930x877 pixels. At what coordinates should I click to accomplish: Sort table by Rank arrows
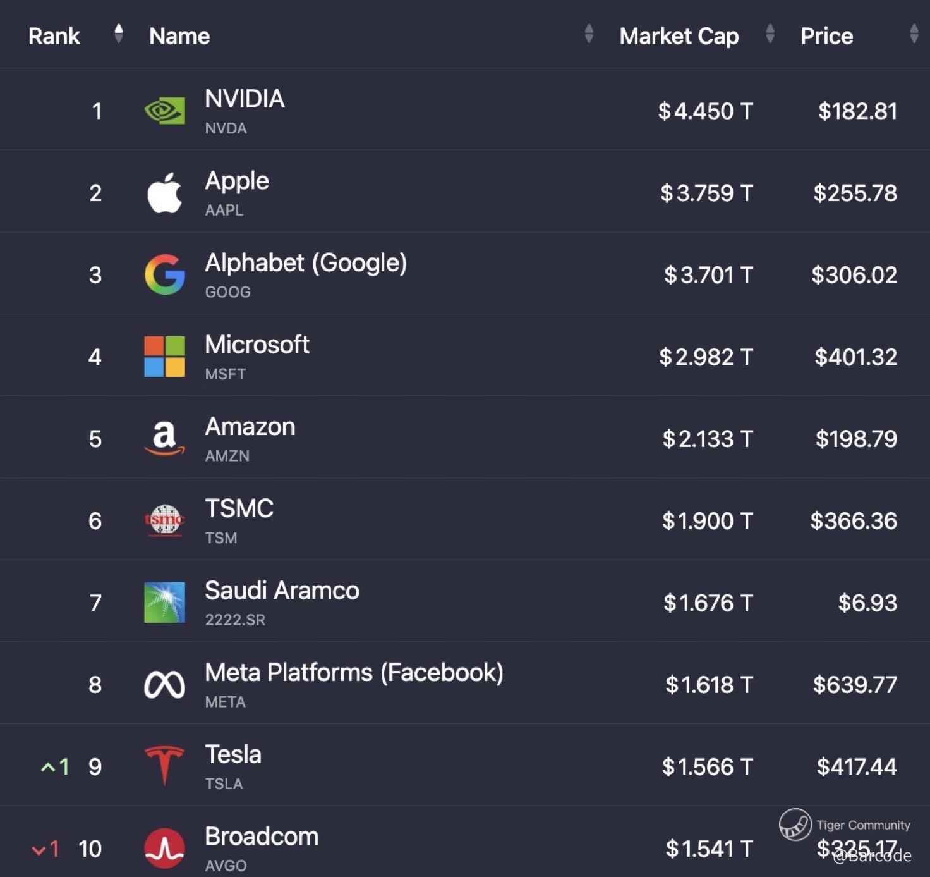pyautogui.click(x=118, y=34)
